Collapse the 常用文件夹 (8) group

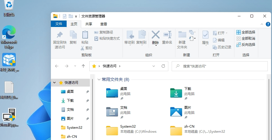point(99,80)
